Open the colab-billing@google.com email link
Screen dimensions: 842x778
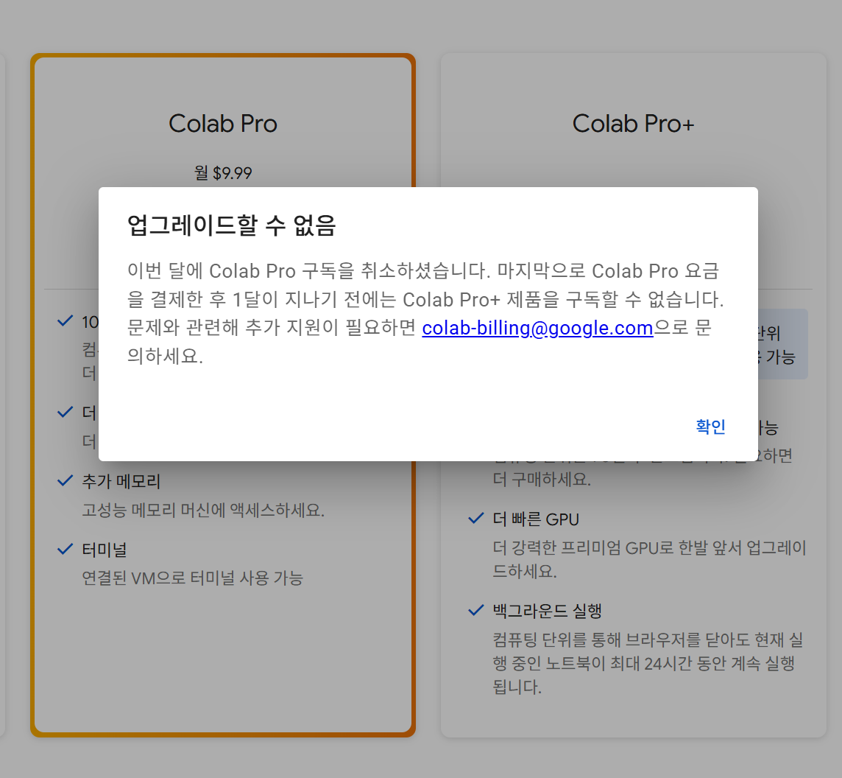coord(537,328)
